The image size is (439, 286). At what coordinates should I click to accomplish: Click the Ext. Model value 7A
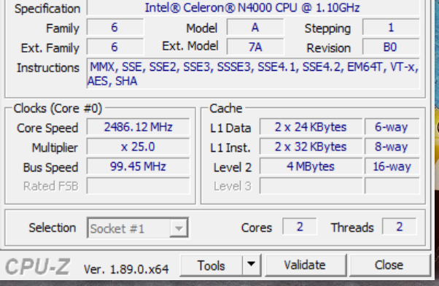[x=255, y=47]
